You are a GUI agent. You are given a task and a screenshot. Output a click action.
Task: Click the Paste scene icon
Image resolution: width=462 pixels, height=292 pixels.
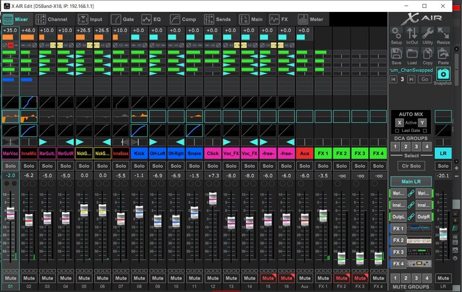click(444, 55)
